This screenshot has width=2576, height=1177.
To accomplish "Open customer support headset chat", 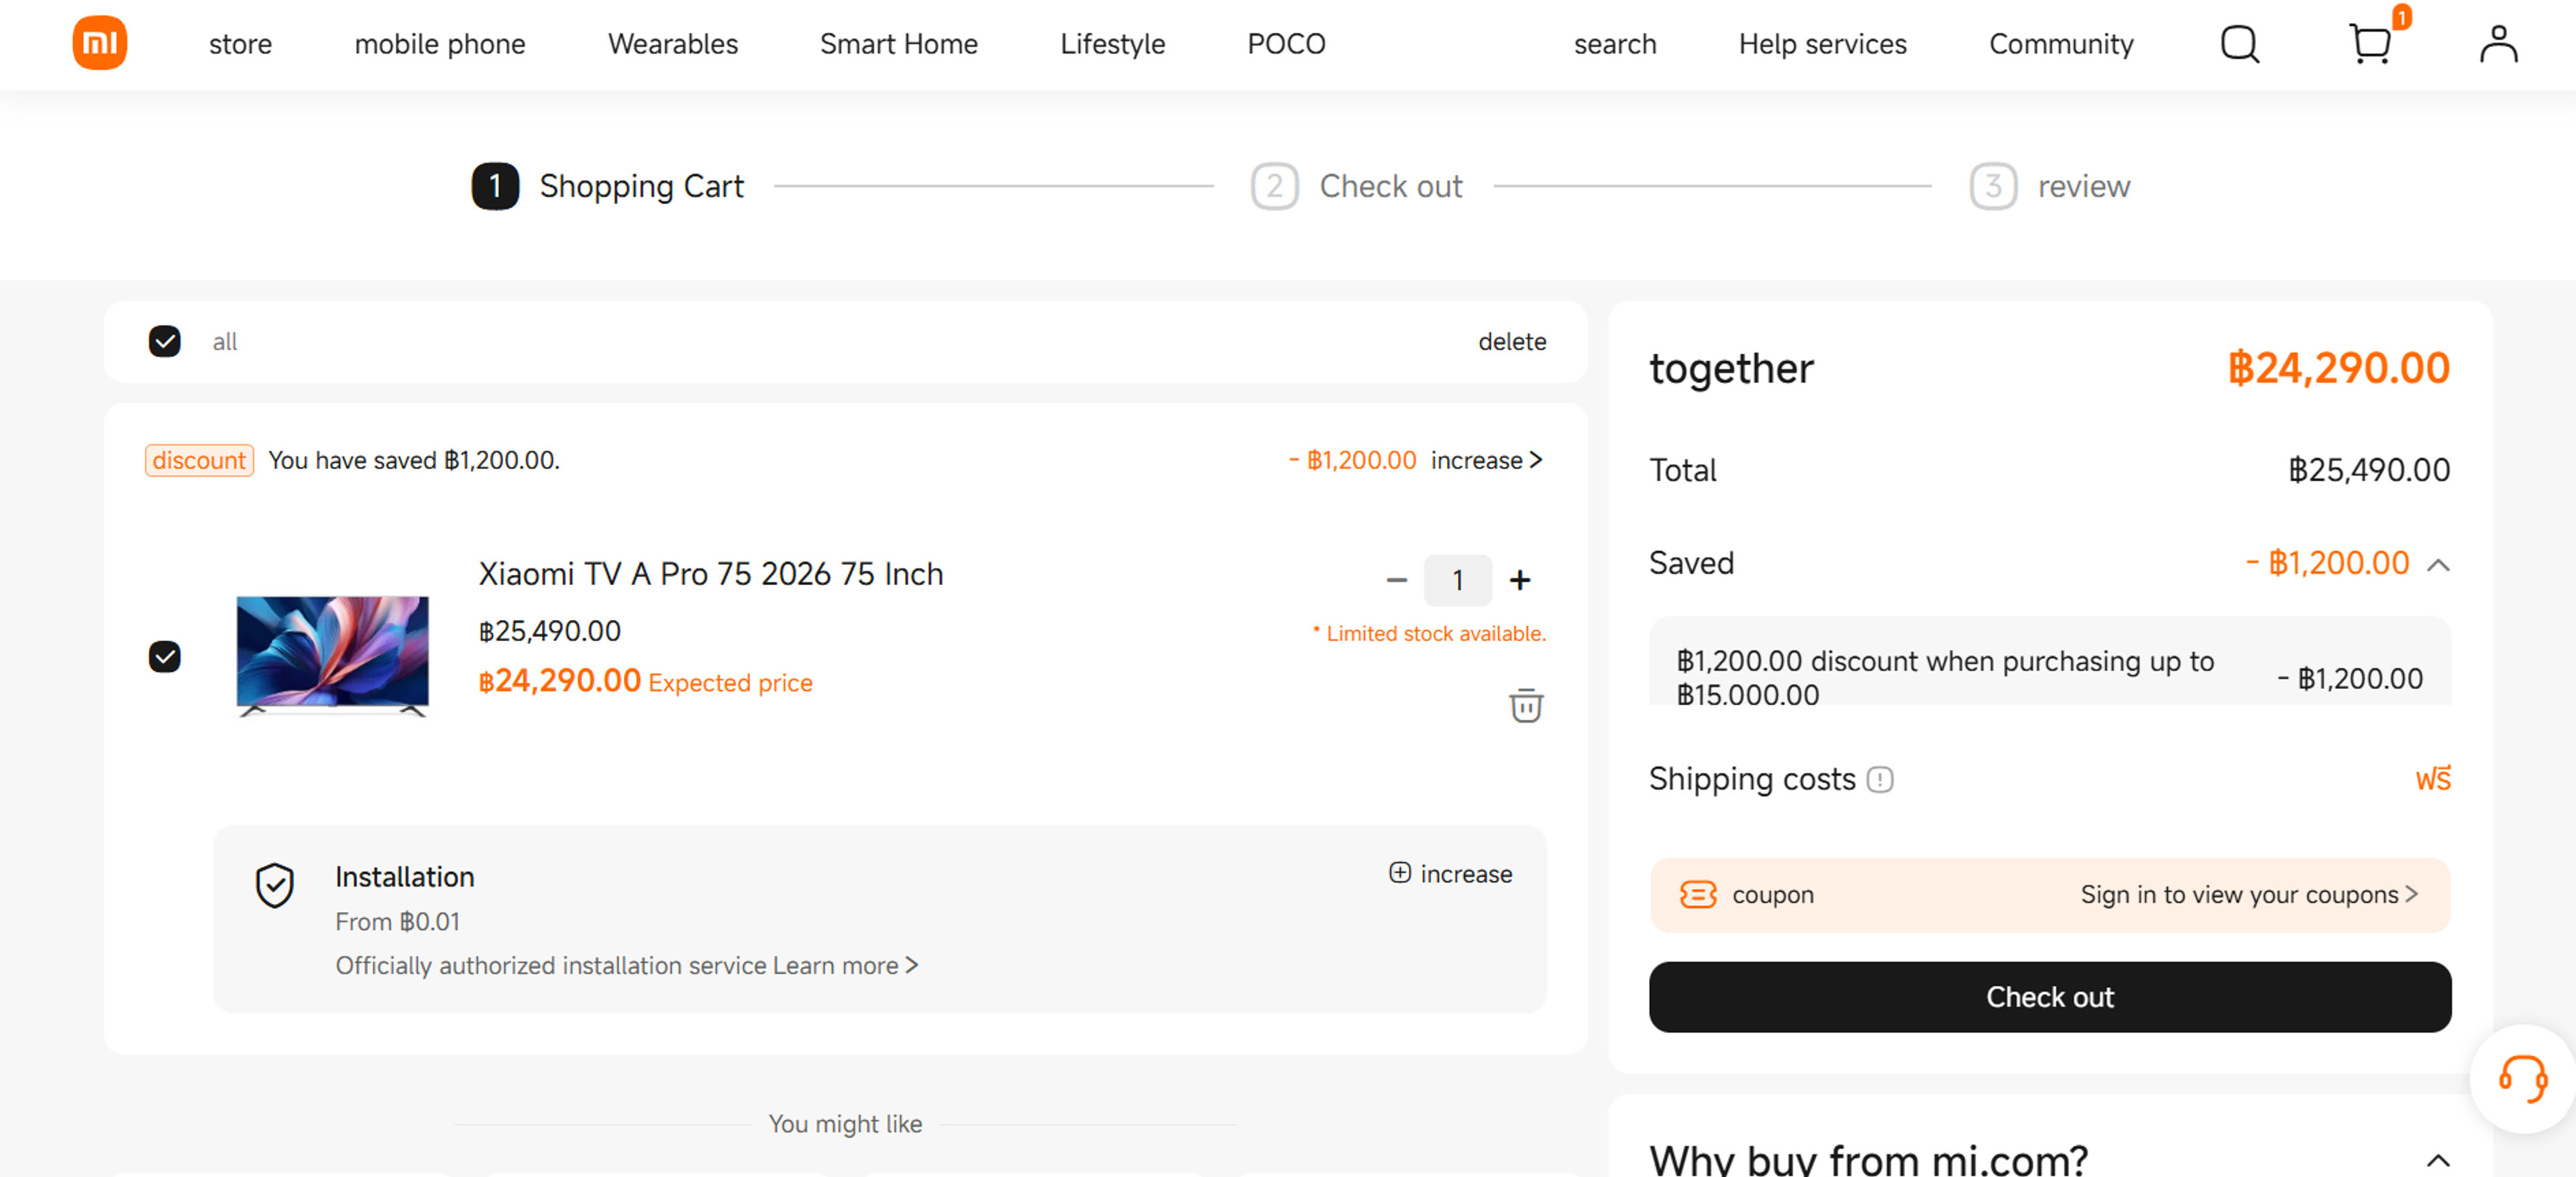I will [x=2522, y=1078].
